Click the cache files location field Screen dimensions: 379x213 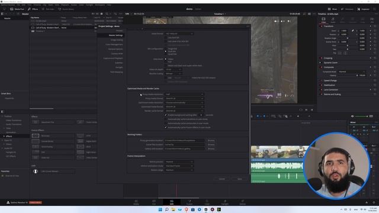[184, 144]
